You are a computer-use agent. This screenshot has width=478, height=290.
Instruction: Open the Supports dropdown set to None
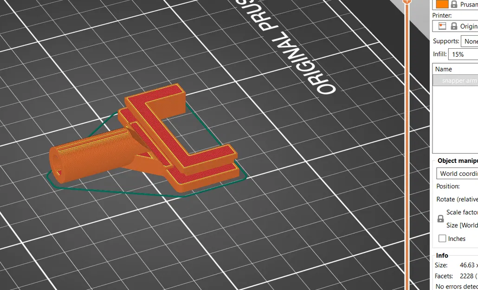click(x=470, y=41)
